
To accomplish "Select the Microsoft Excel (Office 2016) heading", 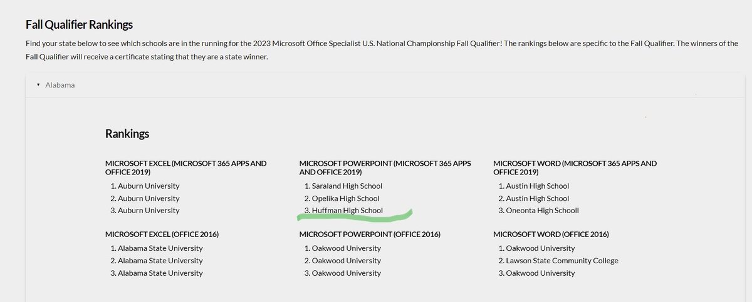I will [162, 234].
